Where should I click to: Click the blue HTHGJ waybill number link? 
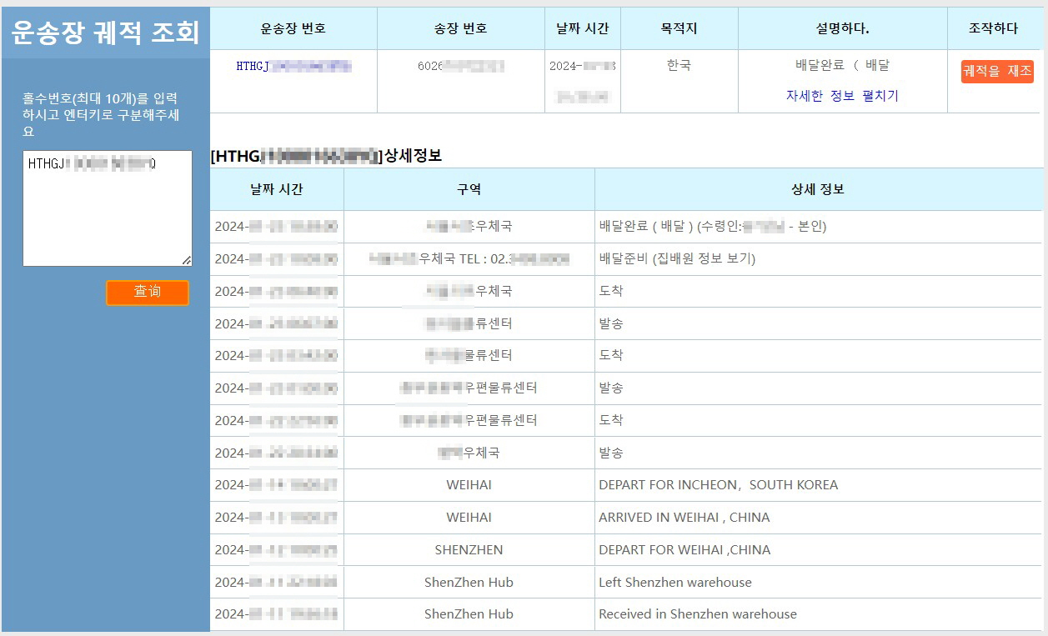pos(293,66)
